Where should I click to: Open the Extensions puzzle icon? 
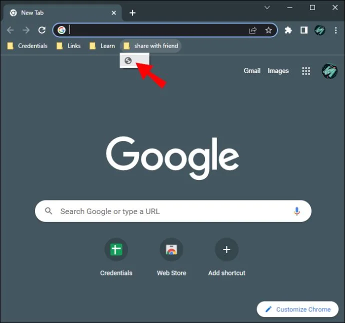click(288, 30)
